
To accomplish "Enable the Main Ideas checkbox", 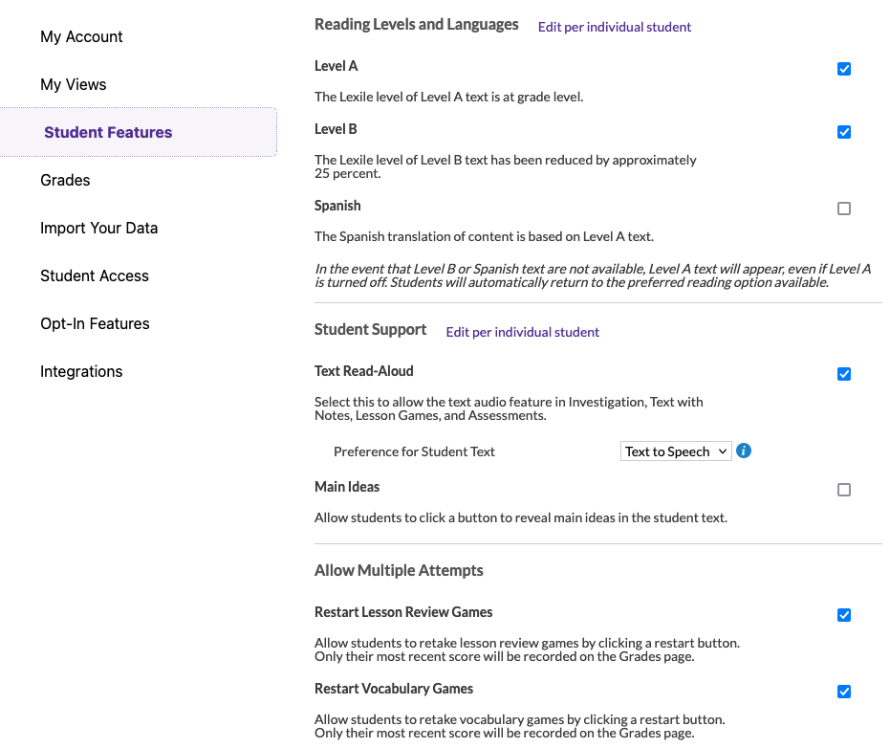I will tap(843, 490).
